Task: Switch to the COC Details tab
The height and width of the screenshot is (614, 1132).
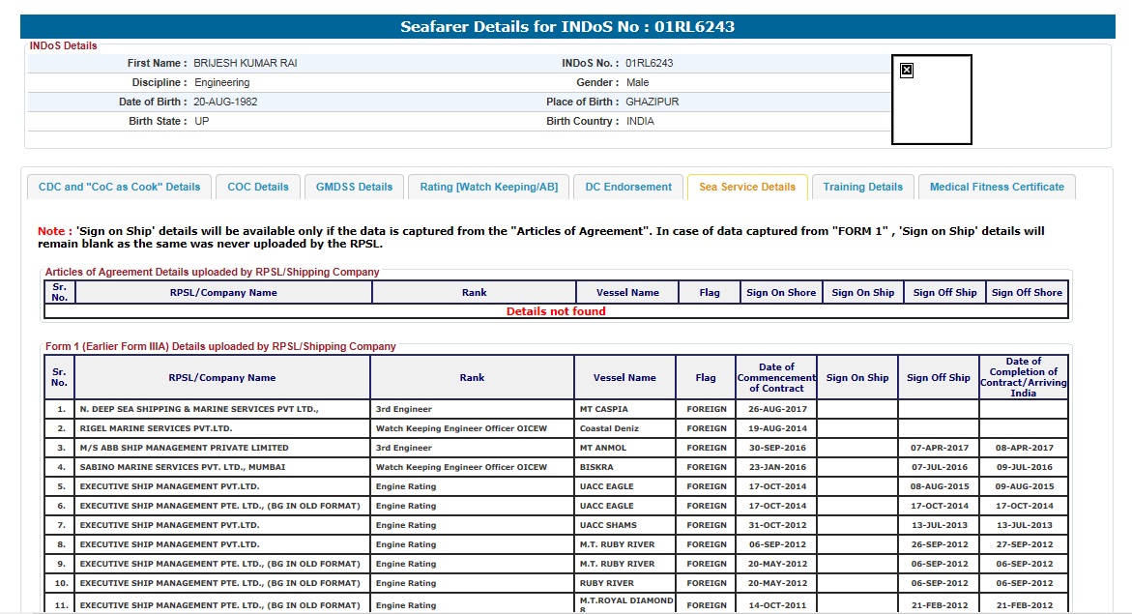Action: 258,188
